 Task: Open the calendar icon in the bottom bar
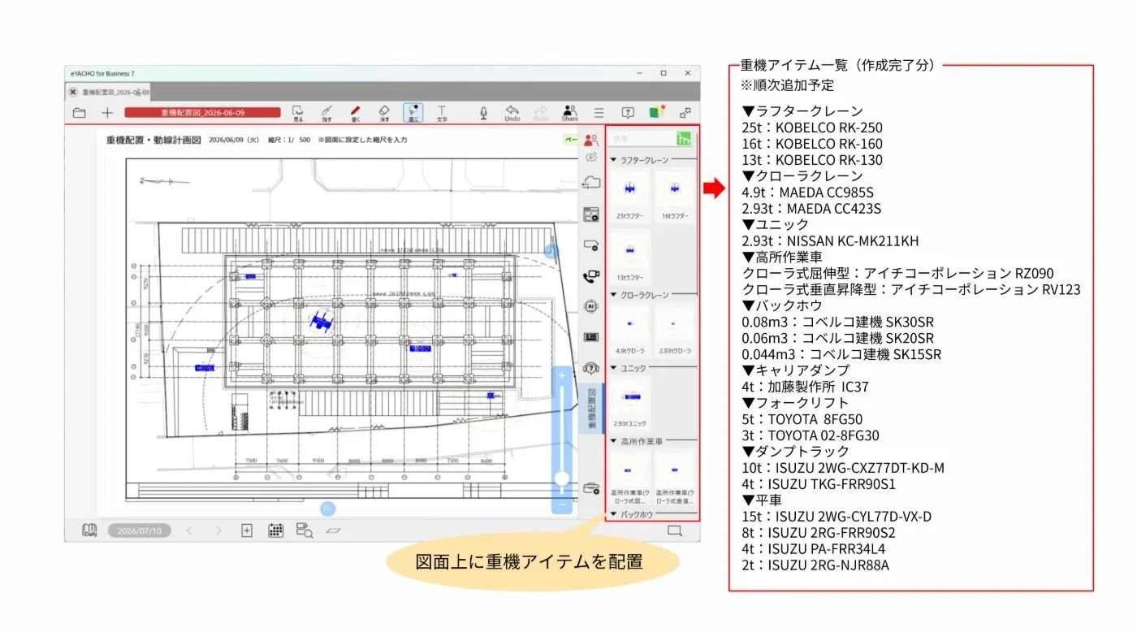(x=276, y=530)
